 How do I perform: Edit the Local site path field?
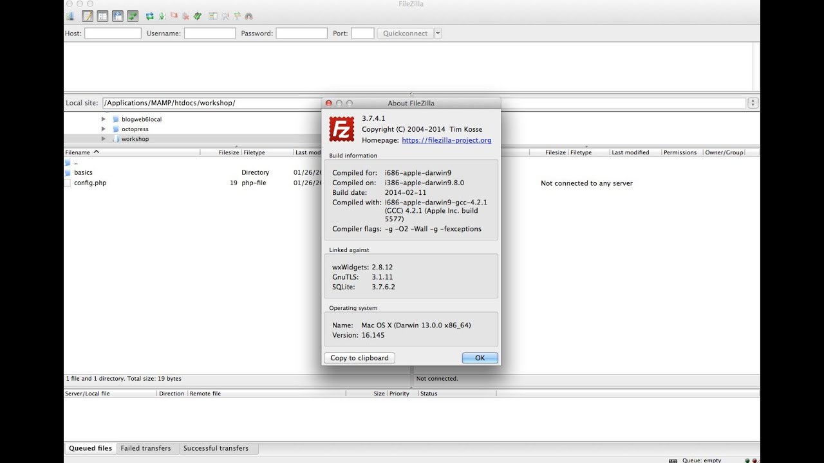(x=212, y=103)
